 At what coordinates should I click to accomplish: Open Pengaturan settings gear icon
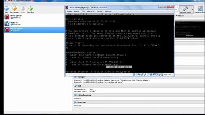tap(14, 9)
